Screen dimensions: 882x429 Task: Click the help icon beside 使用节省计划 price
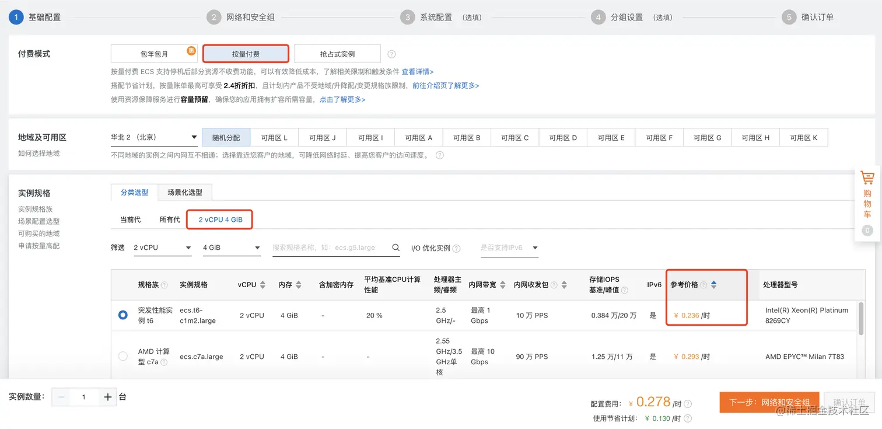point(688,418)
